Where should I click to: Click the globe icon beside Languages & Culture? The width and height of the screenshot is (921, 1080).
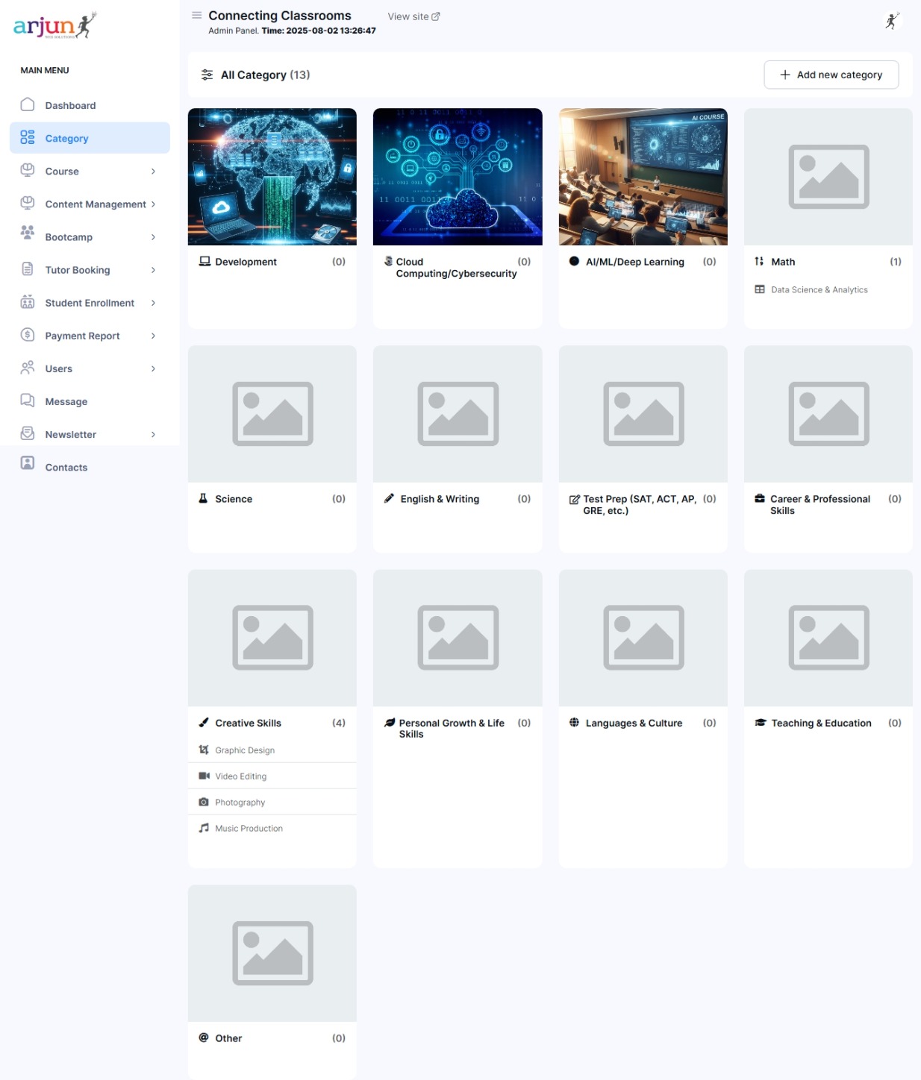(574, 722)
